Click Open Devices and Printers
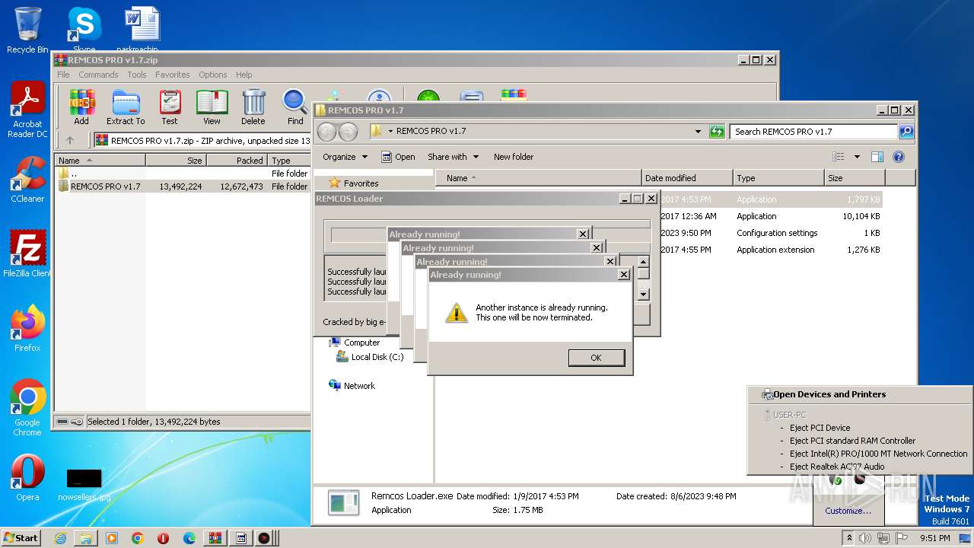 click(829, 394)
